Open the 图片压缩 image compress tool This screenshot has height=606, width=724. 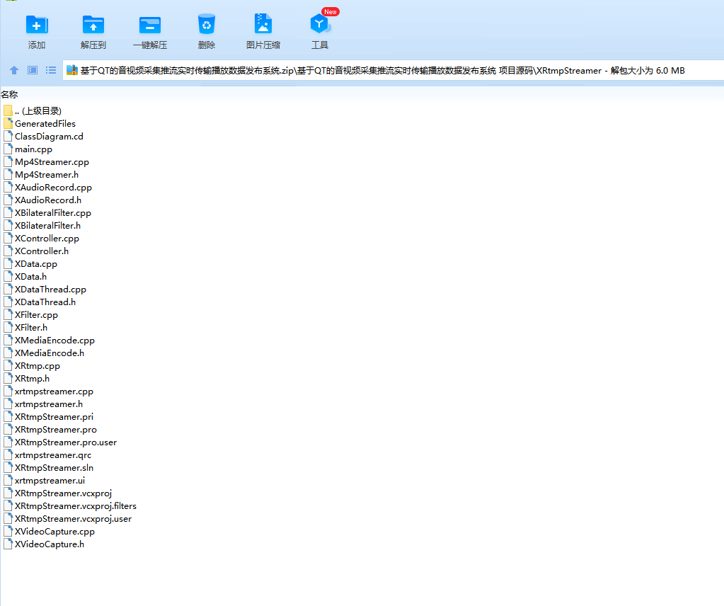point(263,24)
